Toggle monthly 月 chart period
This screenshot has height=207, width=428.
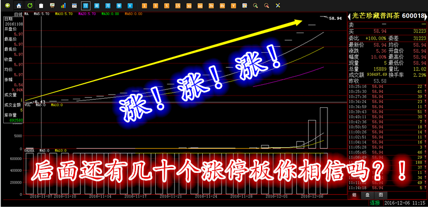pos(108,5)
